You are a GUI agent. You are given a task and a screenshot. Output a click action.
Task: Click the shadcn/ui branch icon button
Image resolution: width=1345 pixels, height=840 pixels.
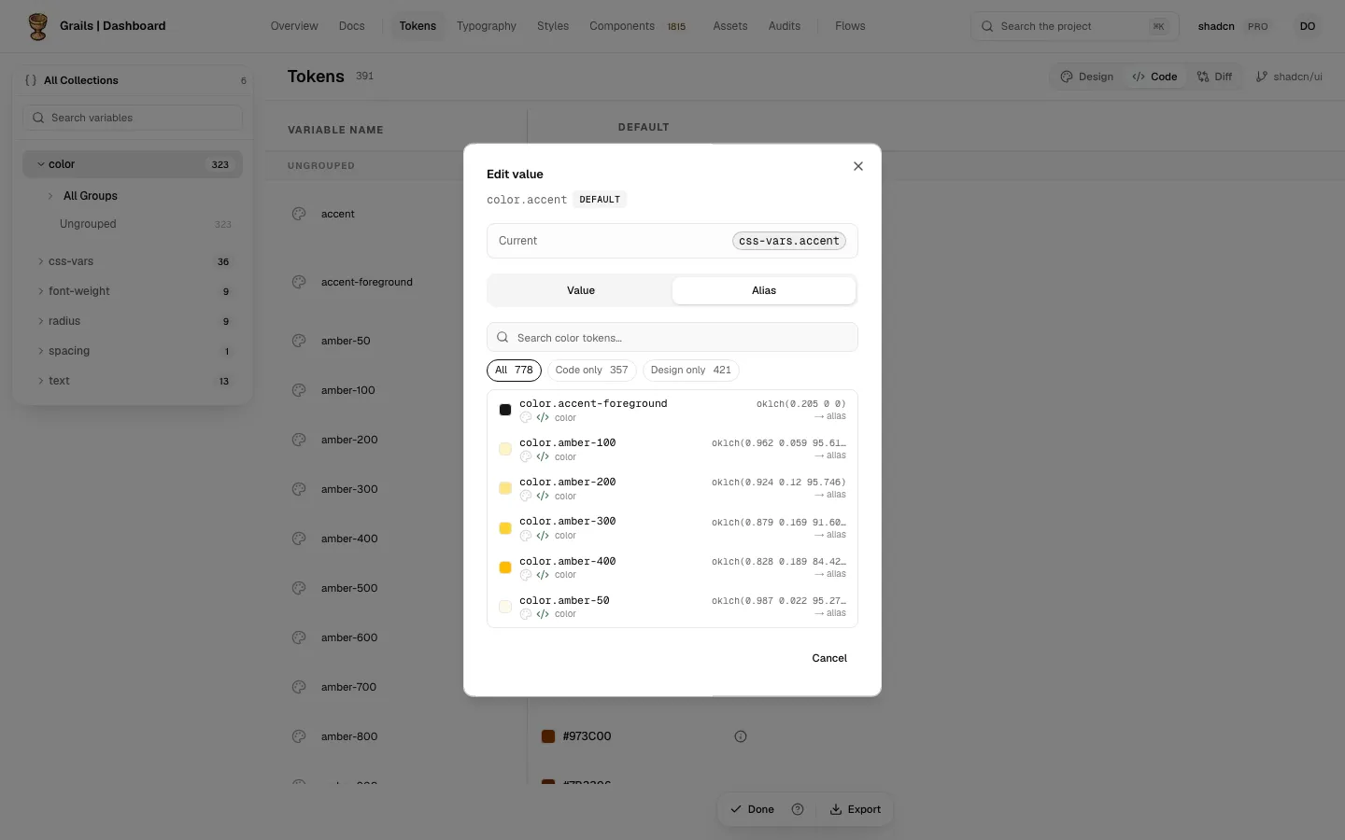1289,77
